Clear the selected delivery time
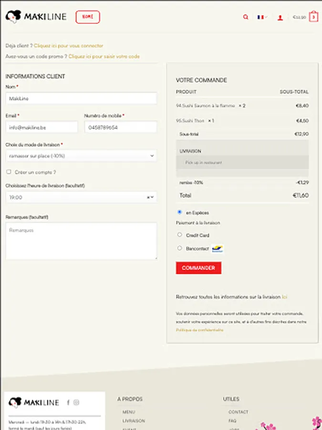The height and width of the screenshot is (430, 322). (x=148, y=197)
